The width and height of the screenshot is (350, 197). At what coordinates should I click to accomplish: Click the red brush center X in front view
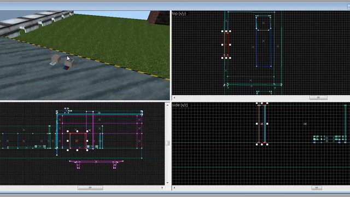[x=77, y=141]
